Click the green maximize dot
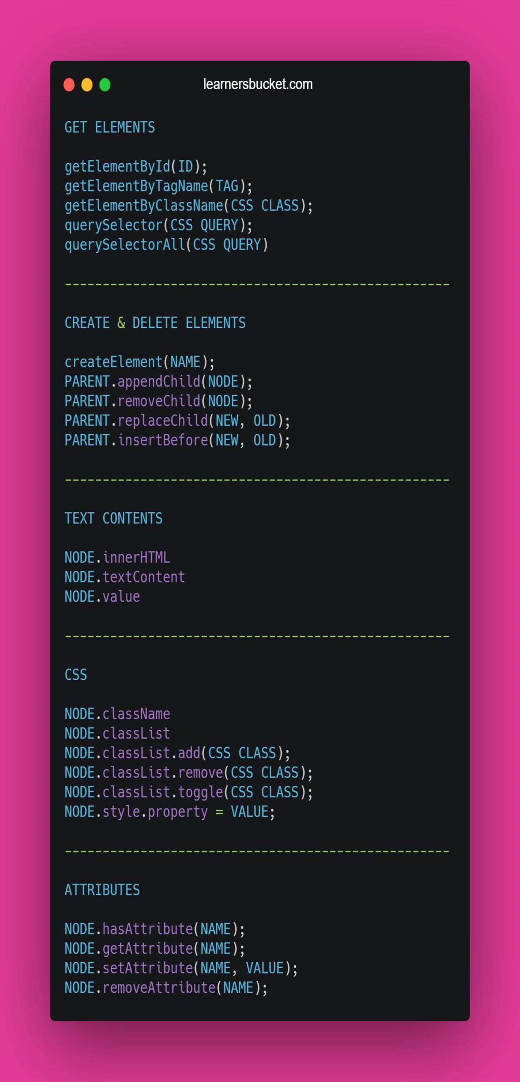 105,85
